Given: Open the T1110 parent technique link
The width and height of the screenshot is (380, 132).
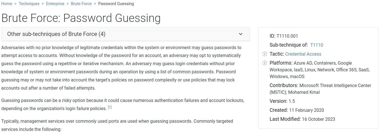Looking at the screenshot, I should [x=316, y=45].
